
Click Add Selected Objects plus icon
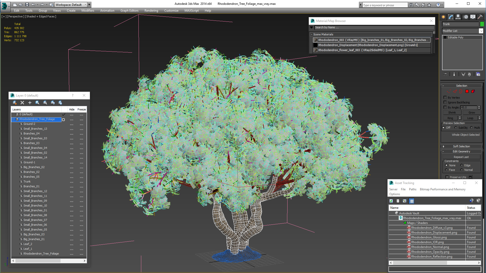(30, 103)
